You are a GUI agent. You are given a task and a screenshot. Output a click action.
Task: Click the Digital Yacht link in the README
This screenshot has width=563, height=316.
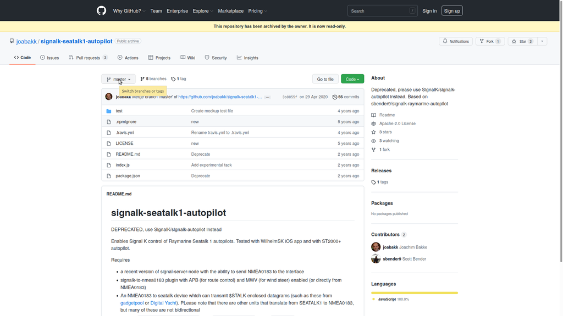(x=163, y=303)
